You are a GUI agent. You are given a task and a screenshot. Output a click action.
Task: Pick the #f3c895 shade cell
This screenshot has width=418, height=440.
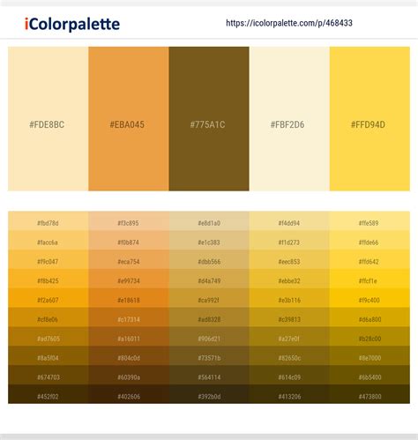pos(129,221)
